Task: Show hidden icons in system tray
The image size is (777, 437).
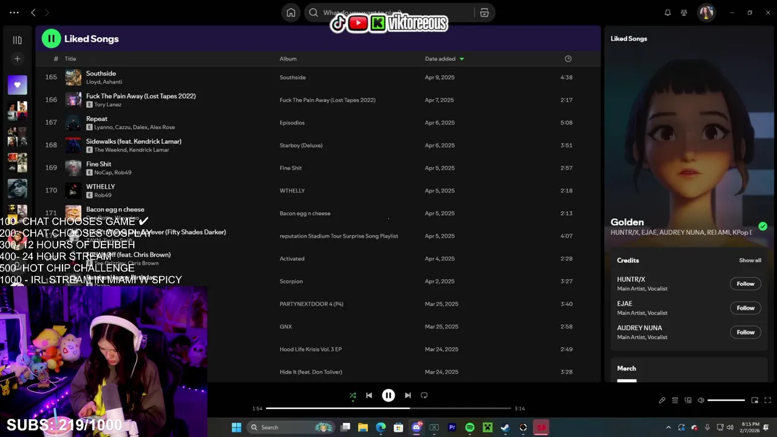Action: (x=668, y=427)
